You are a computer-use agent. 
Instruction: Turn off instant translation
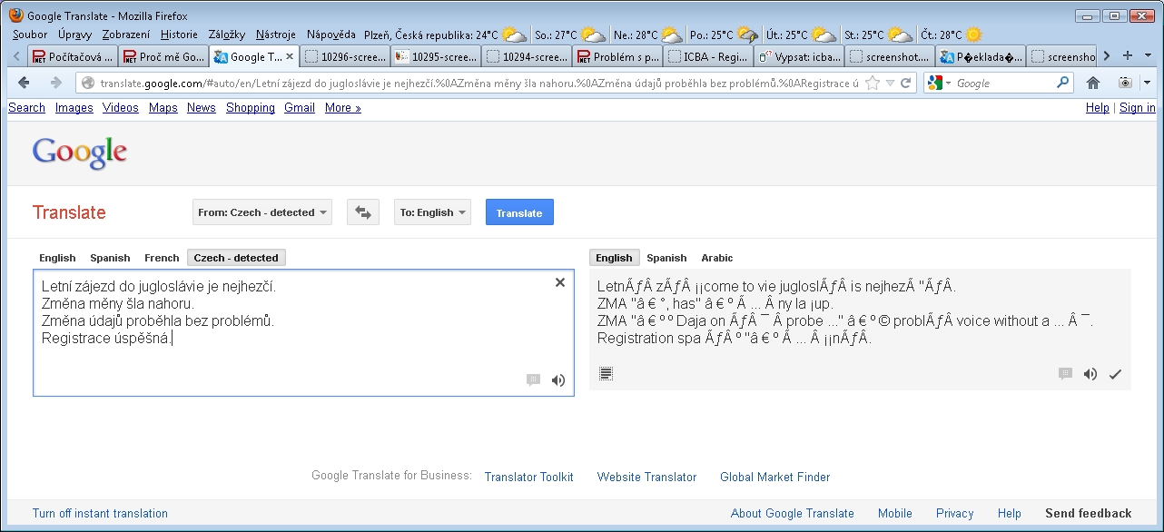pyautogui.click(x=100, y=513)
